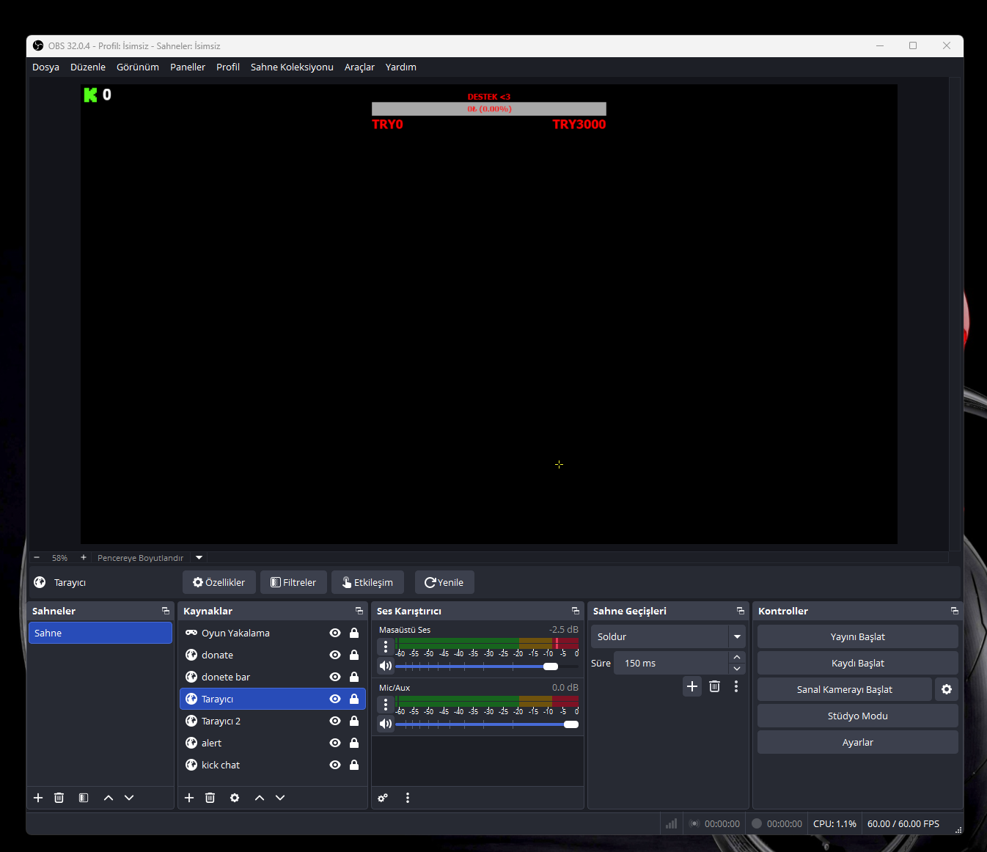Open scene filters icon in Sahneler panel

(x=84, y=798)
